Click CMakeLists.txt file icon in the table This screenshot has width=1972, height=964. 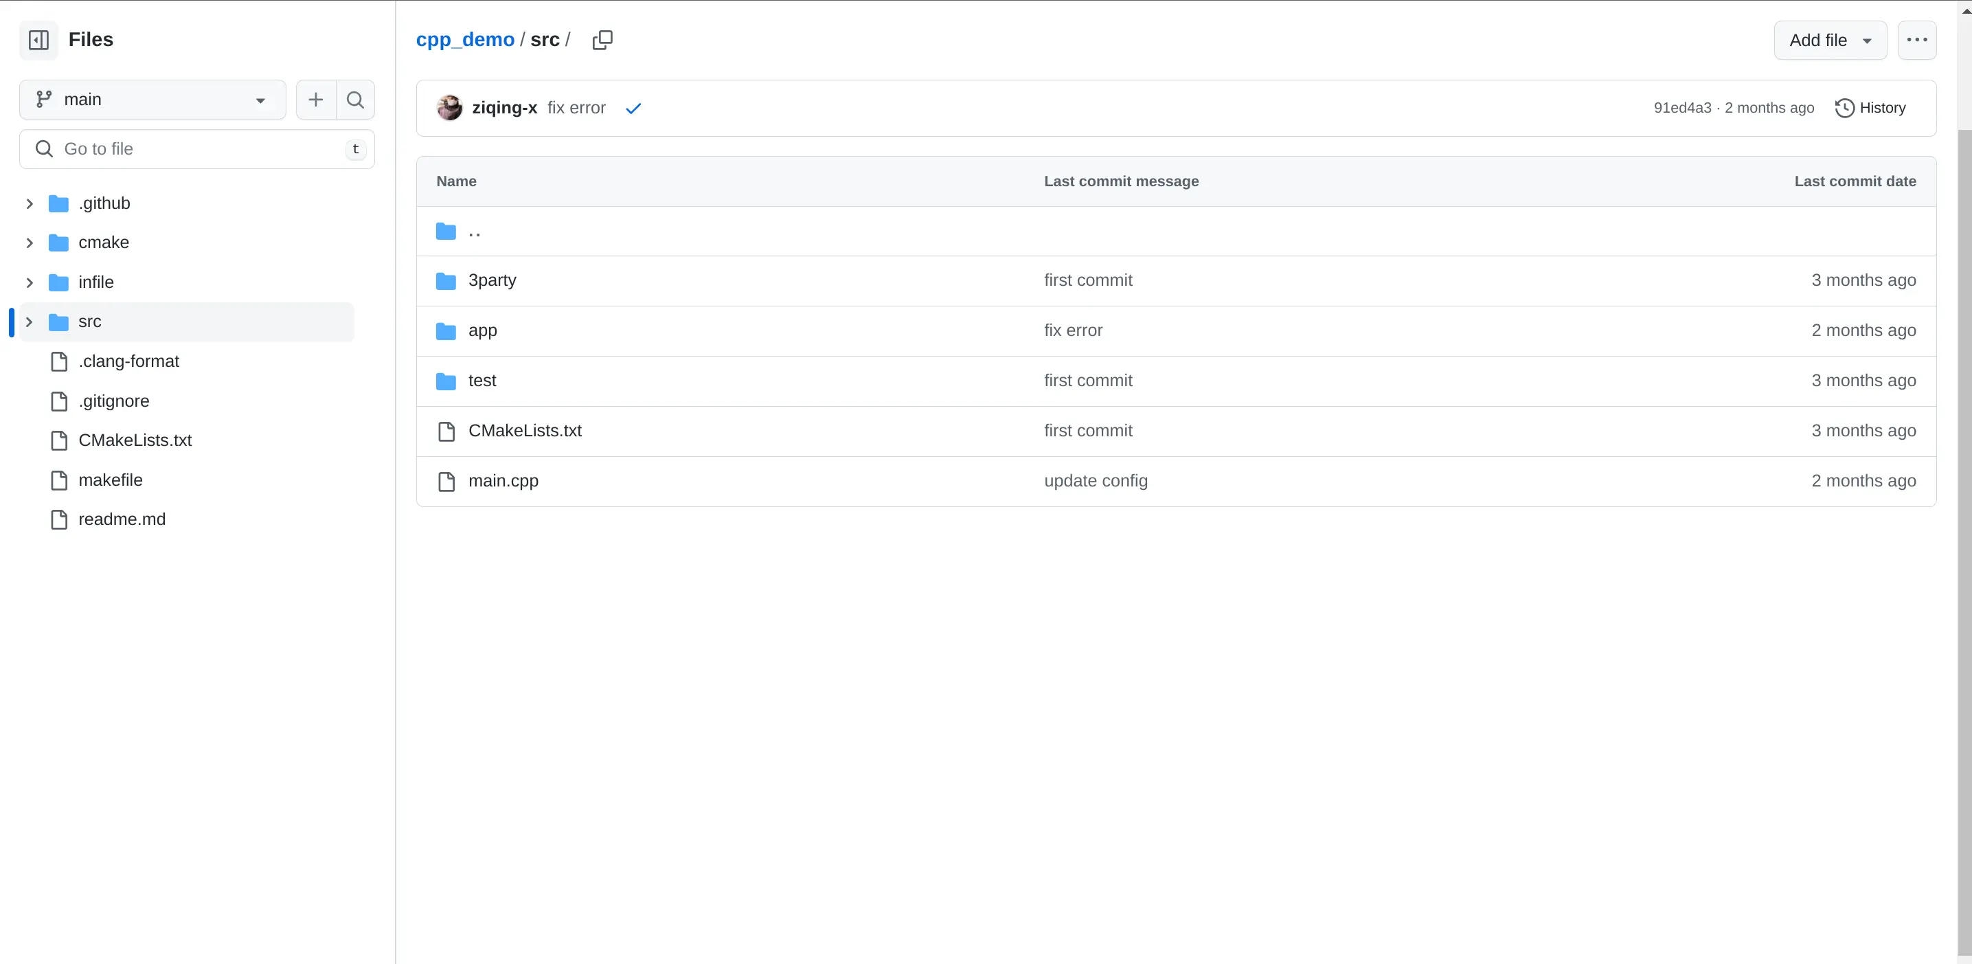tap(446, 432)
